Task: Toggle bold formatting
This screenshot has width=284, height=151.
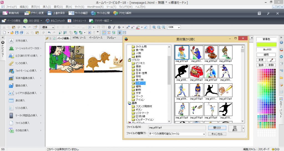Action: tap(110, 27)
